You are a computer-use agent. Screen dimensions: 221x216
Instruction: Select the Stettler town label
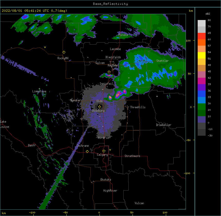163,61
